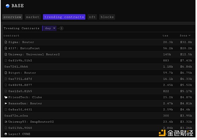Screen dimensions: 197x140
Task: Click the contract column header
Action: [x=11, y=36]
